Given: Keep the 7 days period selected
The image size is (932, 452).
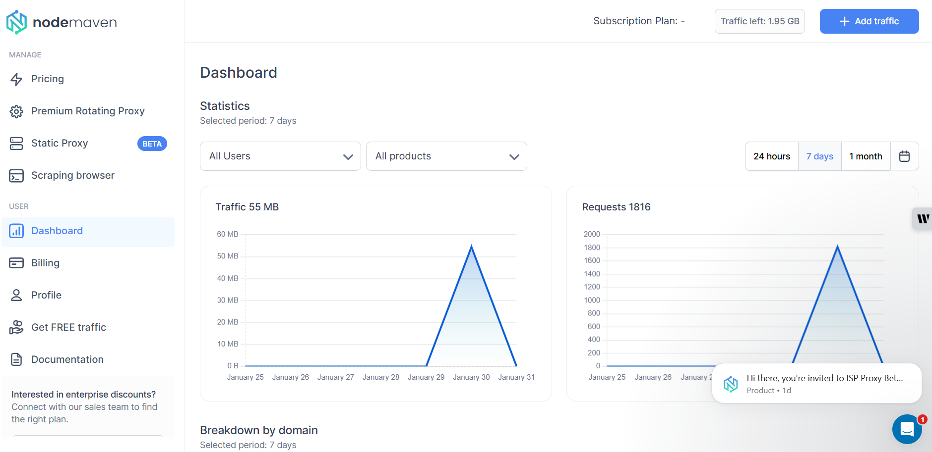Looking at the screenshot, I should (x=819, y=156).
